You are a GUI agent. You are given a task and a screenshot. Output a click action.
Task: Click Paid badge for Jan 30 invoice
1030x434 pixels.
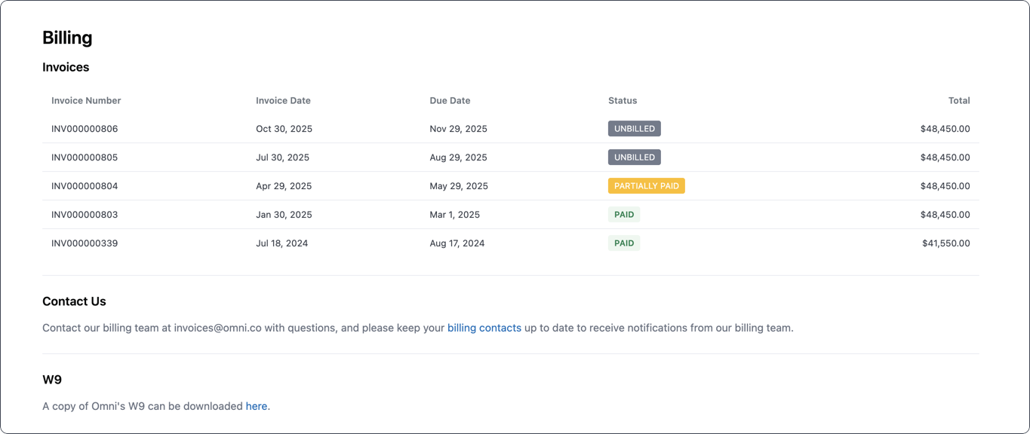coord(623,215)
